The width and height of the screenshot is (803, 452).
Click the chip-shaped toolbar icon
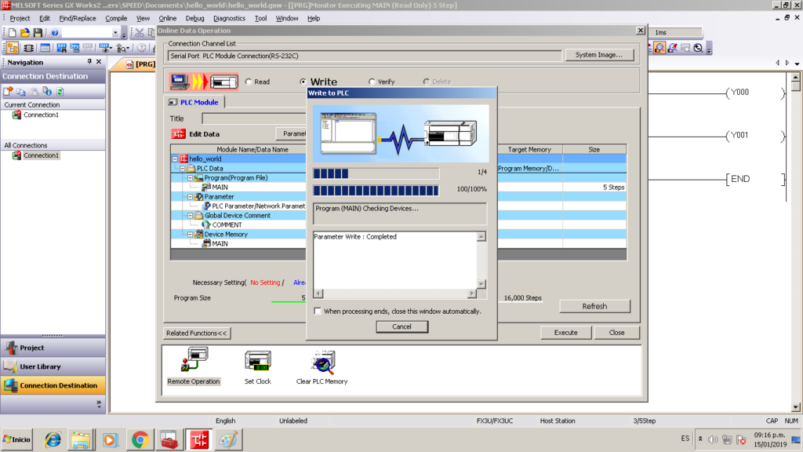pos(29,48)
